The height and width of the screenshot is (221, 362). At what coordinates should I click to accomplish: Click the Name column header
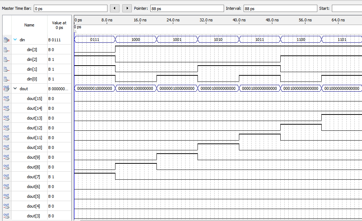click(29, 25)
